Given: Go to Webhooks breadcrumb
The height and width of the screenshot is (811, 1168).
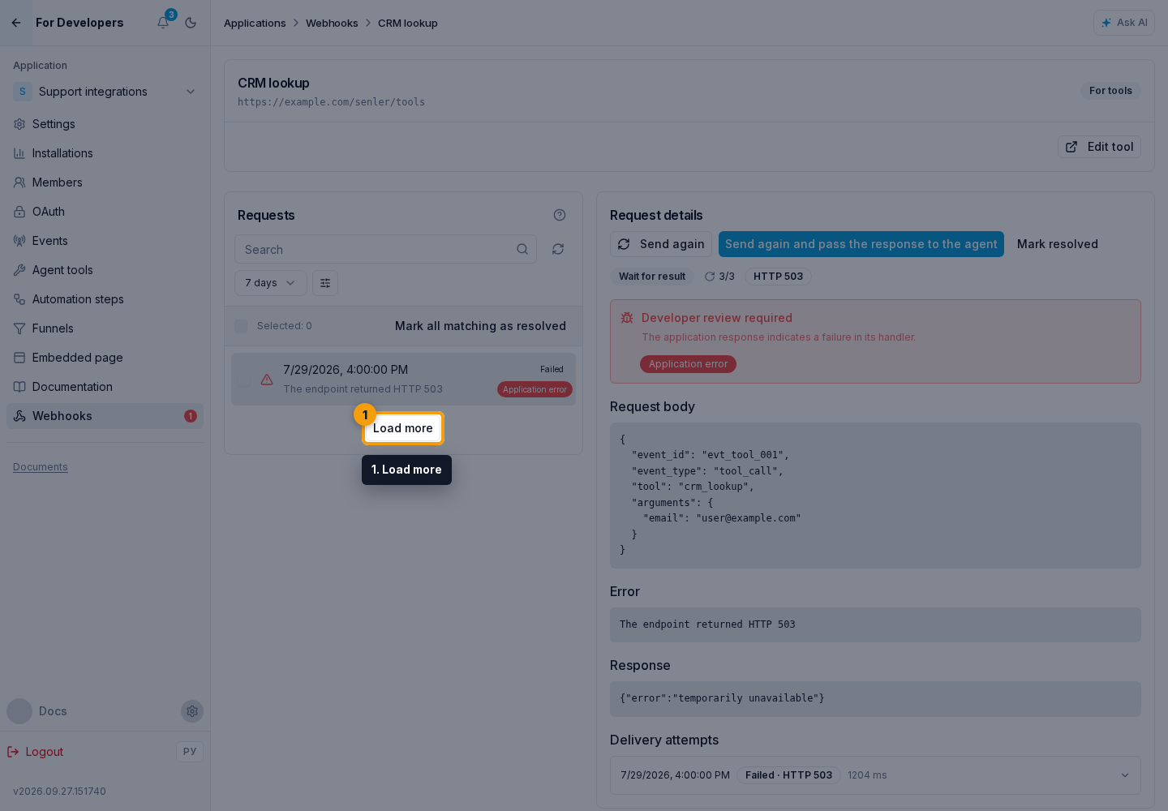Looking at the screenshot, I should pyautogui.click(x=332, y=23).
